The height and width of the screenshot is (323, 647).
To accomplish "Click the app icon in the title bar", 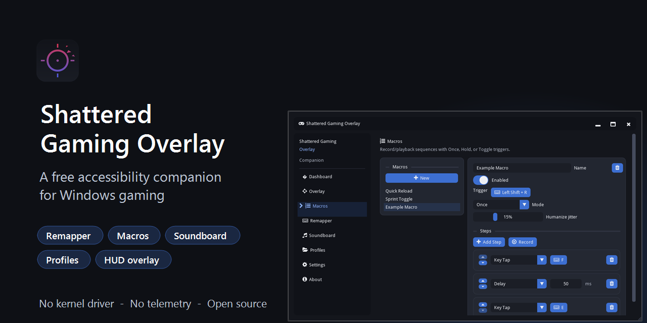I will 301,124.
